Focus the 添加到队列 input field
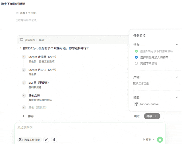 coord(90,127)
